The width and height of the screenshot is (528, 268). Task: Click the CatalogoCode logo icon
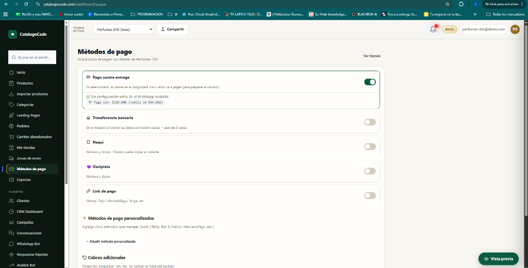tap(12, 35)
